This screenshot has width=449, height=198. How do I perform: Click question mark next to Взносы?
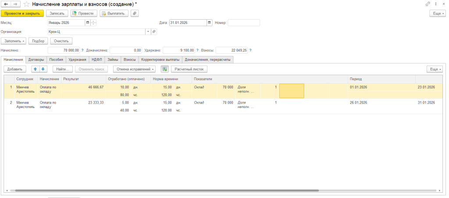point(251,50)
